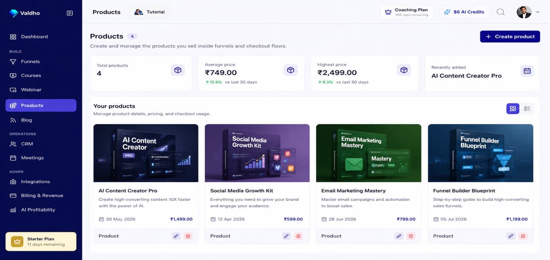Click the Total products cube icon
Screen dimensions: 550x260
coord(178,70)
